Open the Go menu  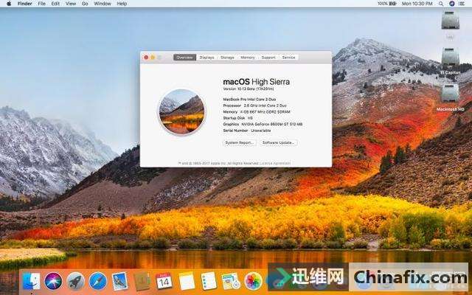(x=85, y=4)
